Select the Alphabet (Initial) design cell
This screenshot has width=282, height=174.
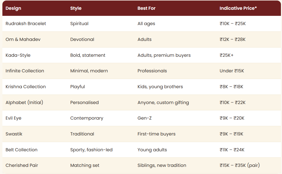pyautogui.click(x=24, y=102)
